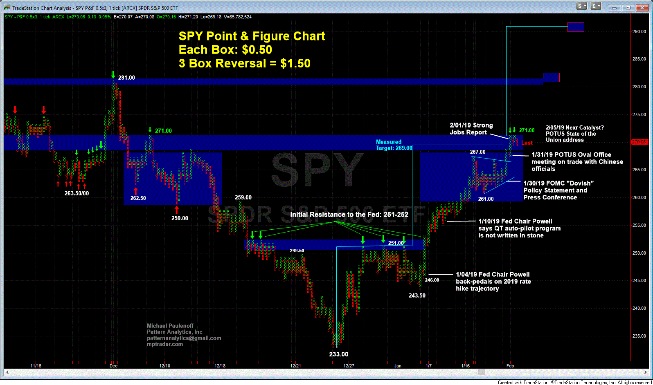Minimize the Chart Analysis window

pos(615,7)
